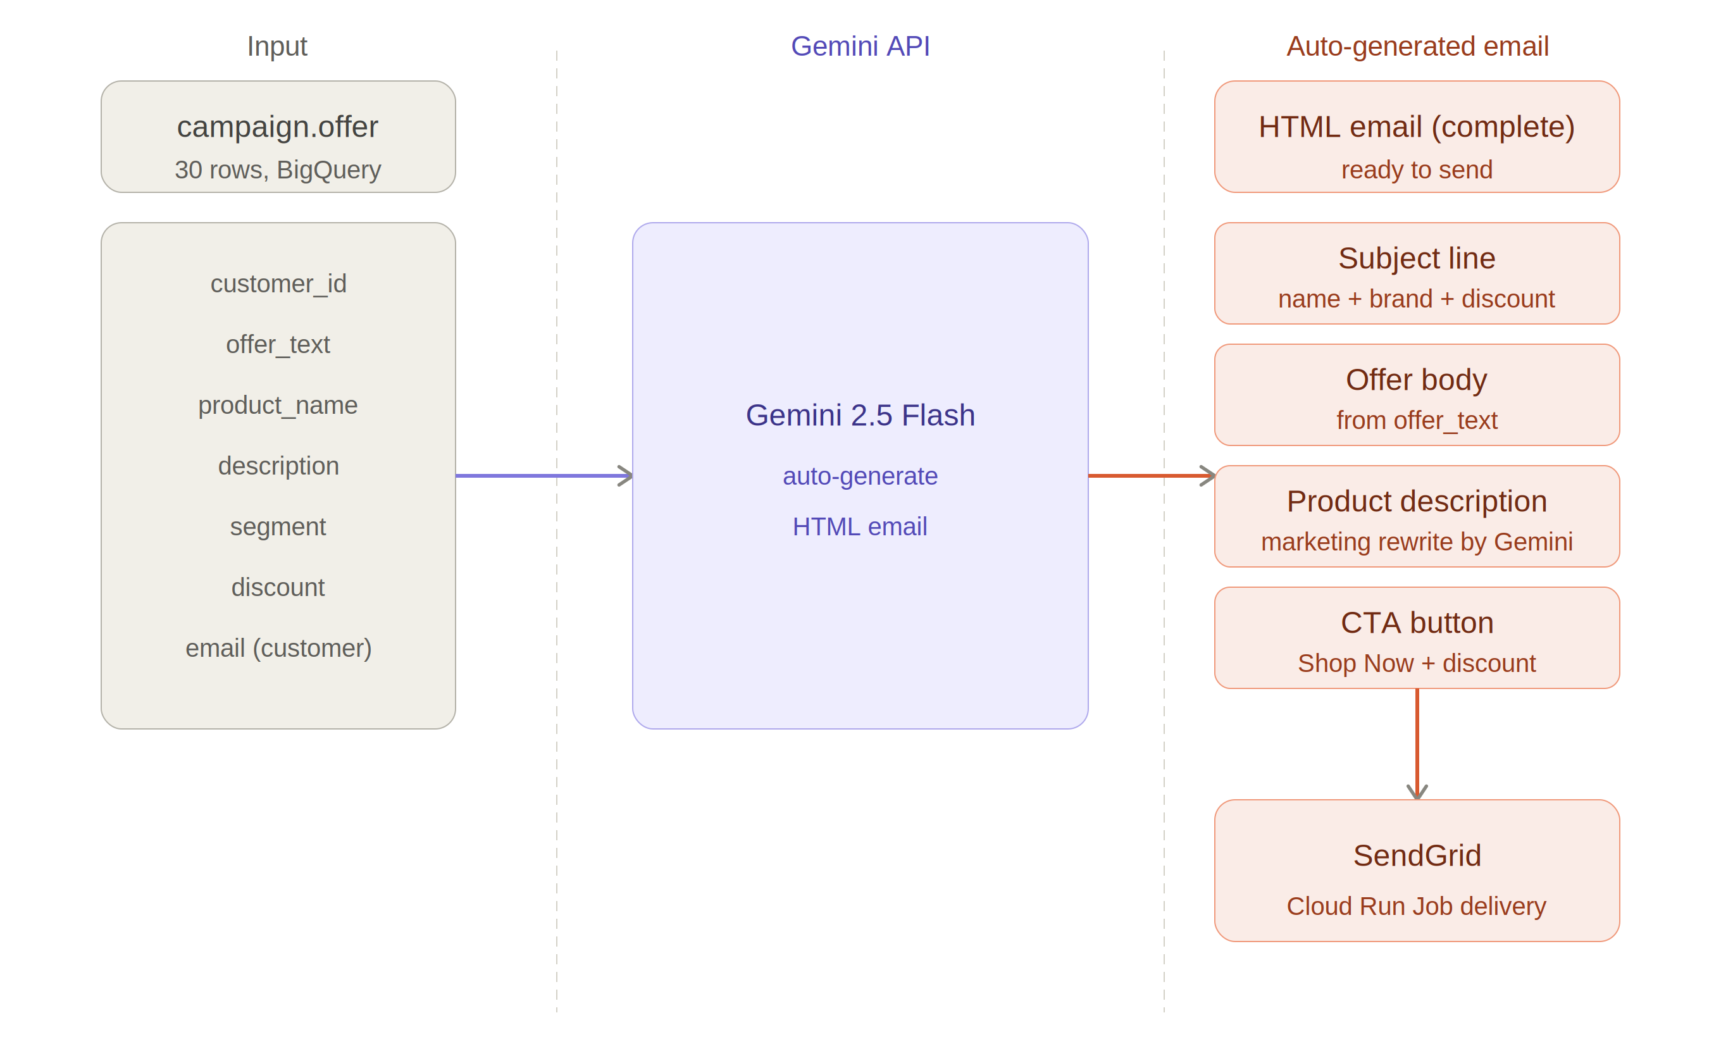The width and height of the screenshot is (1721, 1063).
Task: Select the offer_text field
Action: [278, 344]
